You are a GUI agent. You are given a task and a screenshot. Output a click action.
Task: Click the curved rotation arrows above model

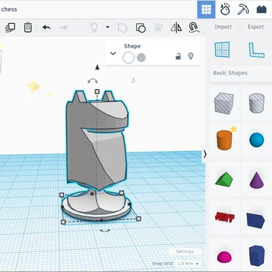(92, 81)
